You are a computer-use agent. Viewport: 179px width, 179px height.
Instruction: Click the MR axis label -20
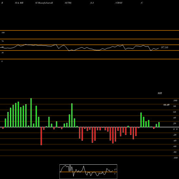click(175, 135)
